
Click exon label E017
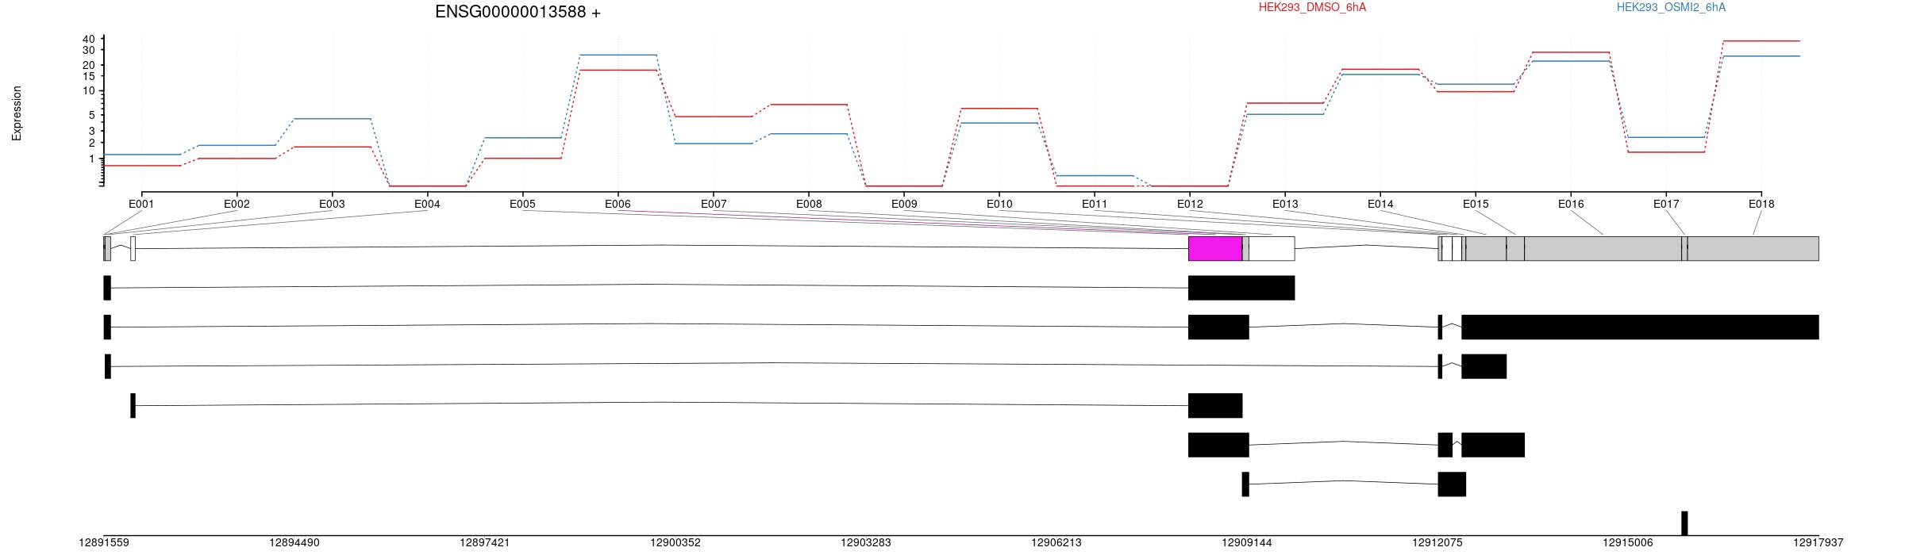coord(1666,204)
